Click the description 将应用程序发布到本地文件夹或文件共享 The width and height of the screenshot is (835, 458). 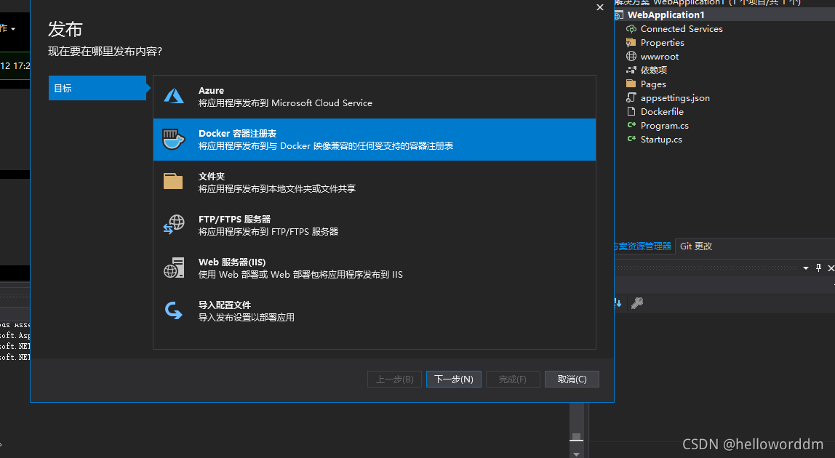pyautogui.click(x=277, y=189)
